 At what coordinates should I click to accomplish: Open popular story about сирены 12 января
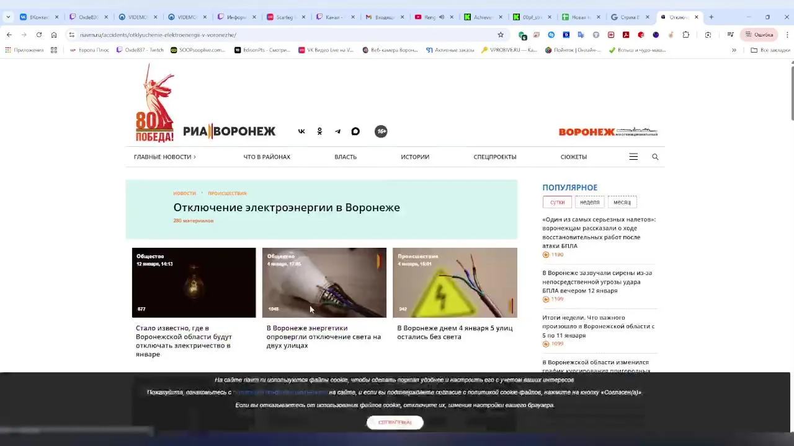(597, 282)
